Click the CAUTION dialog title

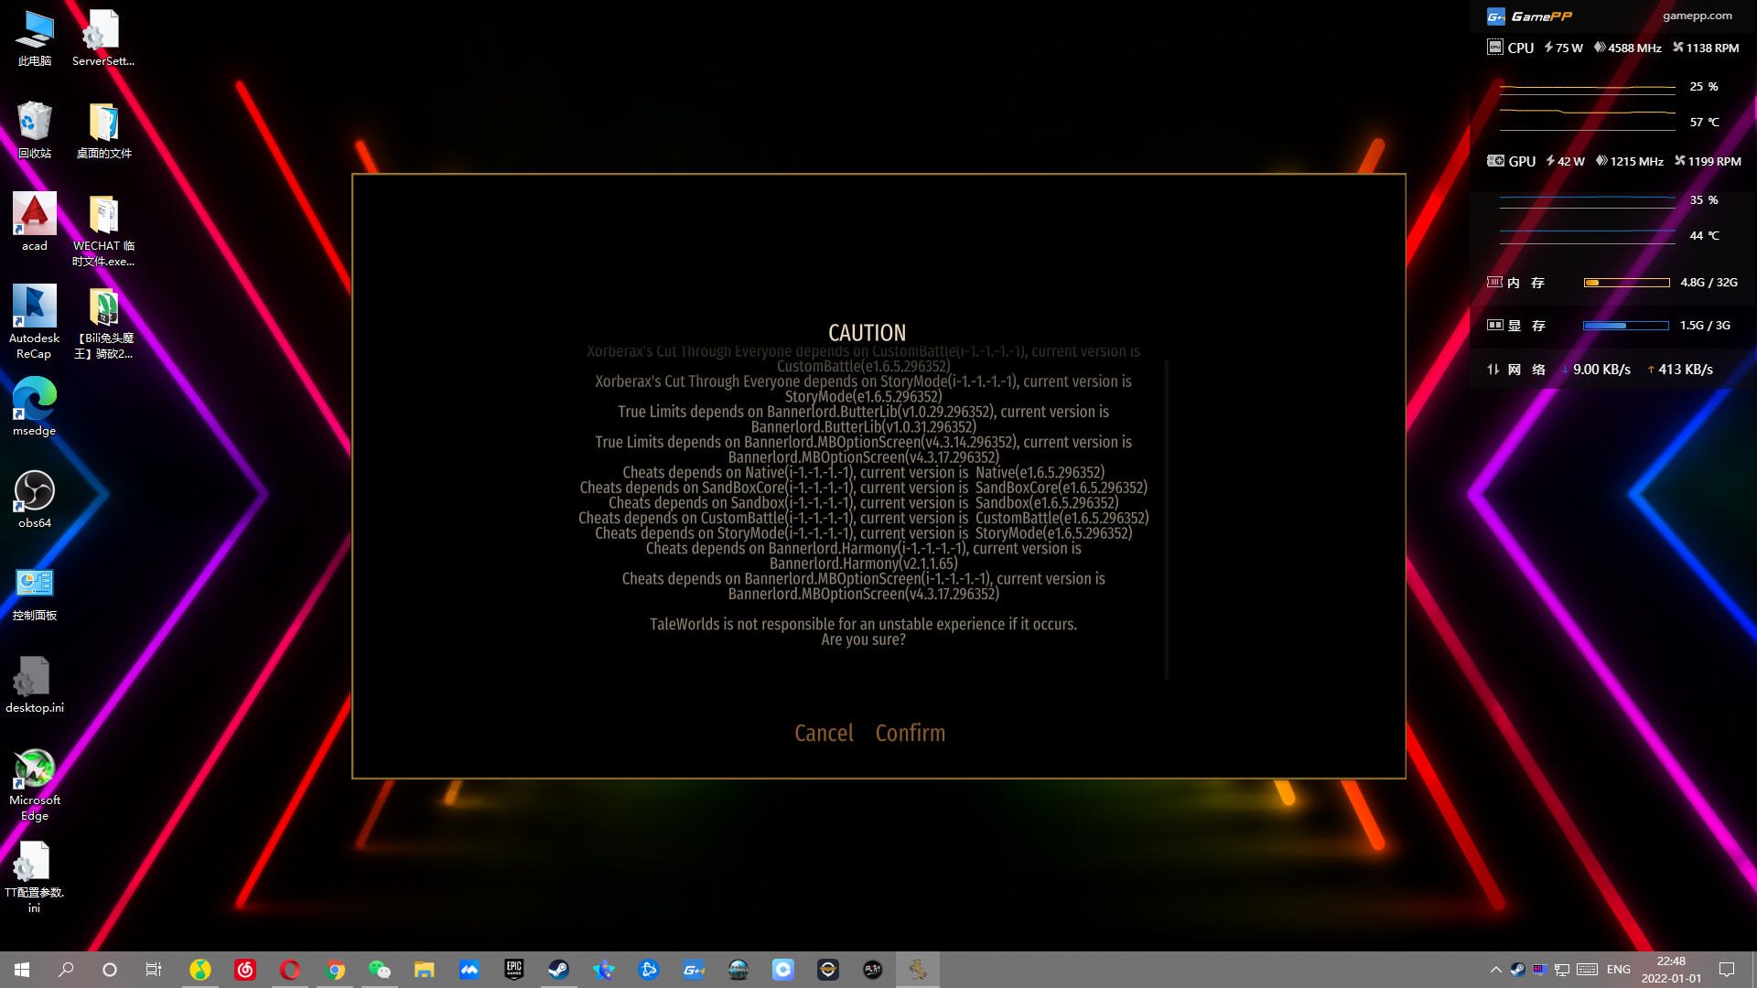(x=867, y=333)
